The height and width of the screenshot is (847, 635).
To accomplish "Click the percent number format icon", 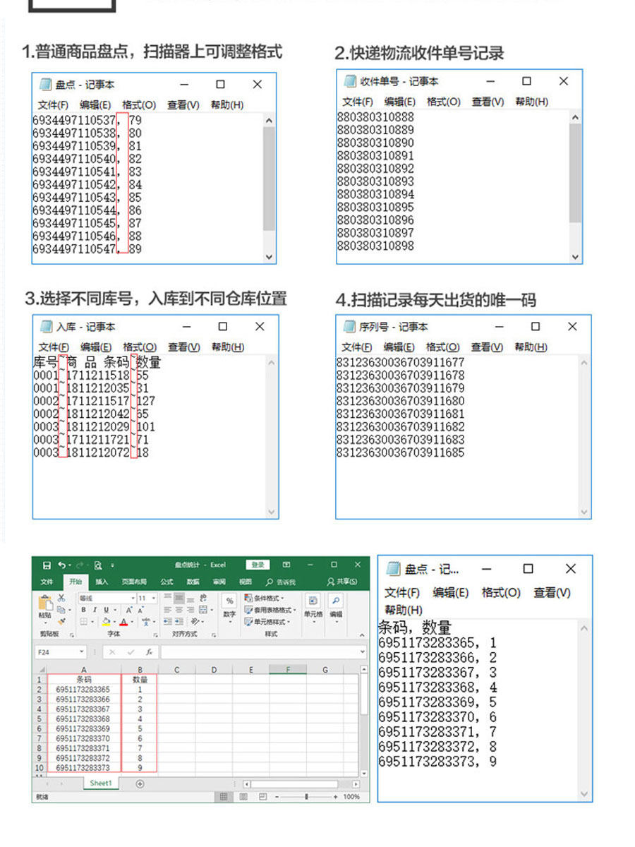I will 229,601.
